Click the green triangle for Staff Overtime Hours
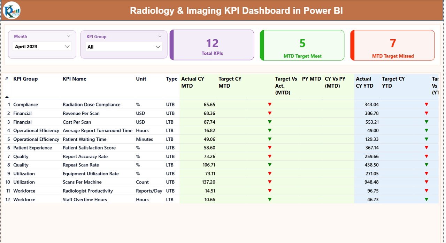Viewport: 446px width, 243px height. point(270,199)
